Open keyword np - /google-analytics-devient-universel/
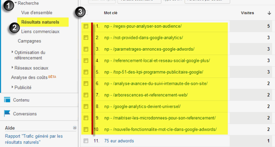 (x=143, y=106)
